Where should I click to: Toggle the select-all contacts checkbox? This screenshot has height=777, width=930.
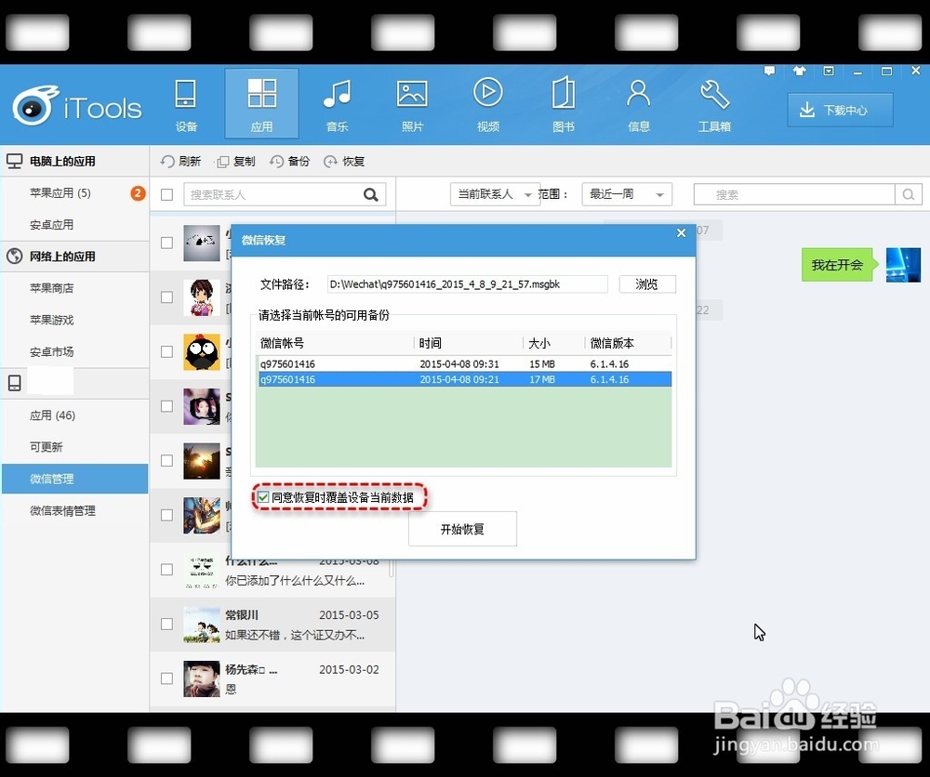pyautogui.click(x=166, y=194)
